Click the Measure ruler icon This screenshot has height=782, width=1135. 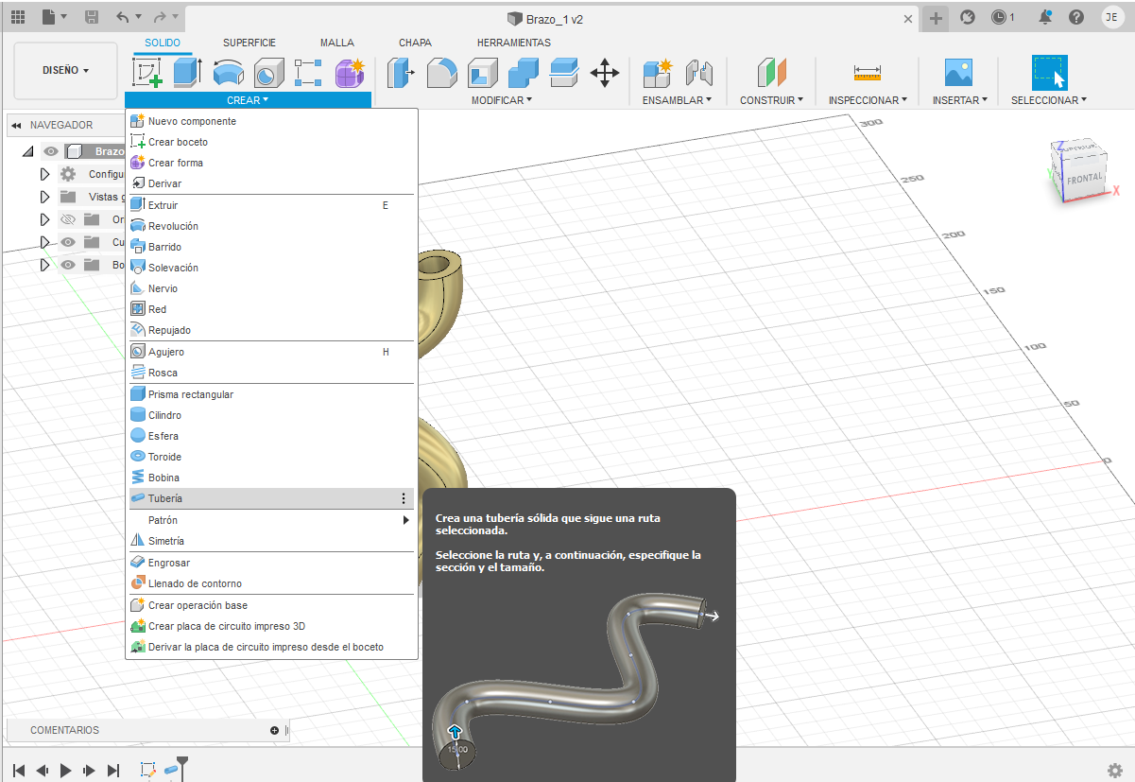pyautogui.click(x=867, y=73)
